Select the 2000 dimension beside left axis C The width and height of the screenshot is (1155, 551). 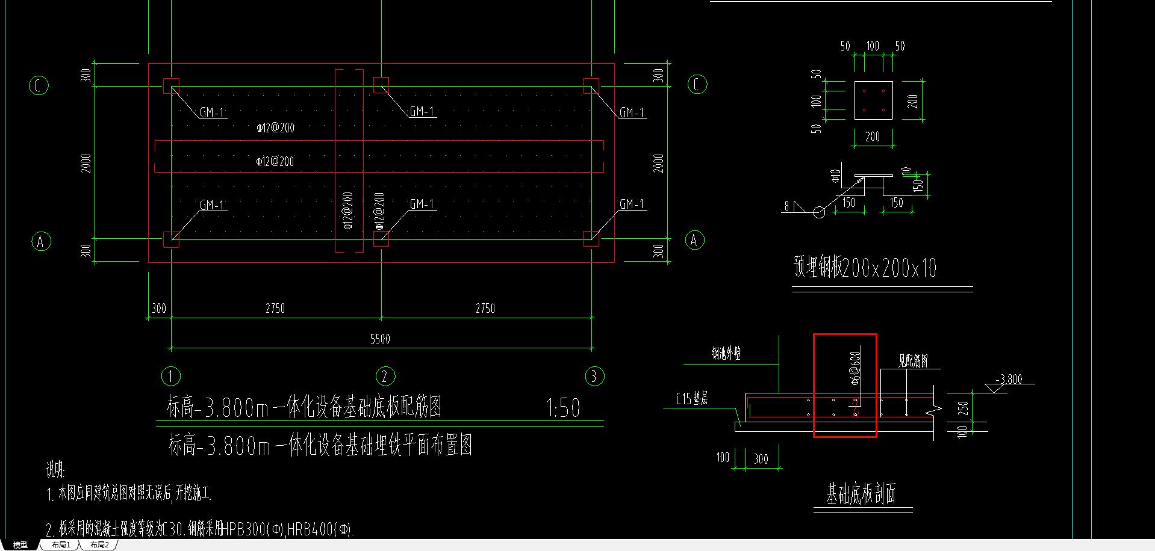[86, 163]
